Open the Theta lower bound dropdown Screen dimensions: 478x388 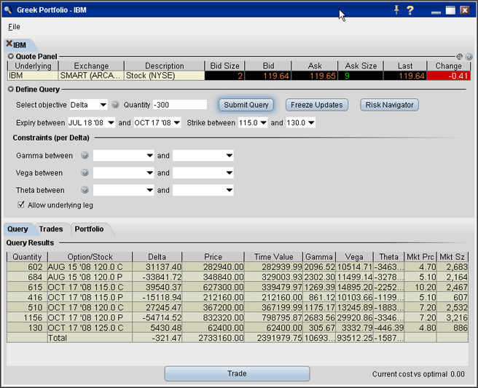pos(123,190)
